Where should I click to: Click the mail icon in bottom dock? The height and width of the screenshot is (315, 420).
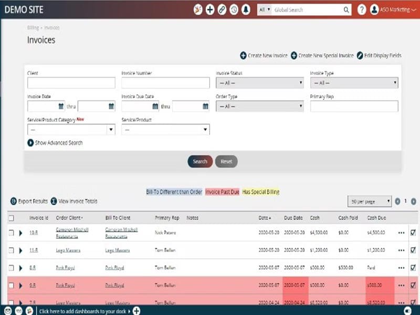pos(8,311)
